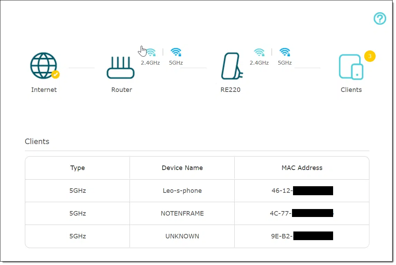The width and height of the screenshot is (396, 265).
Task: Open the Clients devices icon
Action: (351, 67)
